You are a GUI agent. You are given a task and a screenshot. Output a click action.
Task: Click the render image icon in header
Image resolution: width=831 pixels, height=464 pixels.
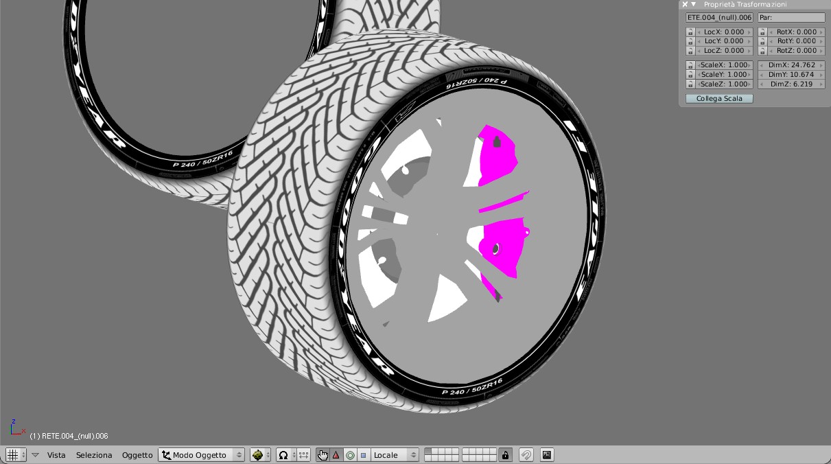click(x=547, y=454)
